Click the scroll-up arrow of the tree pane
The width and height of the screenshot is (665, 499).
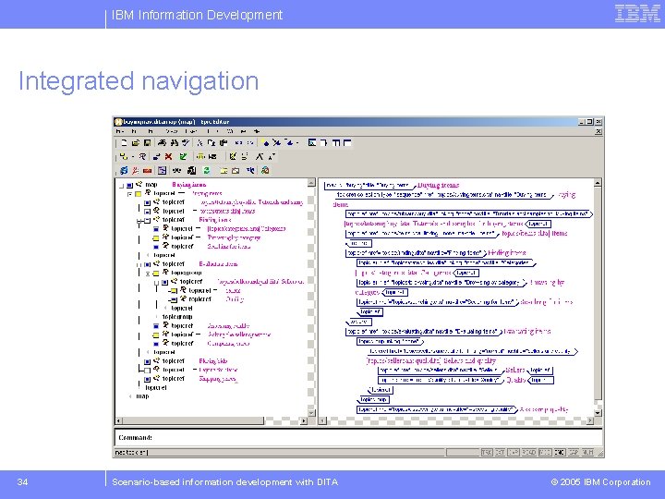[x=311, y=183]
